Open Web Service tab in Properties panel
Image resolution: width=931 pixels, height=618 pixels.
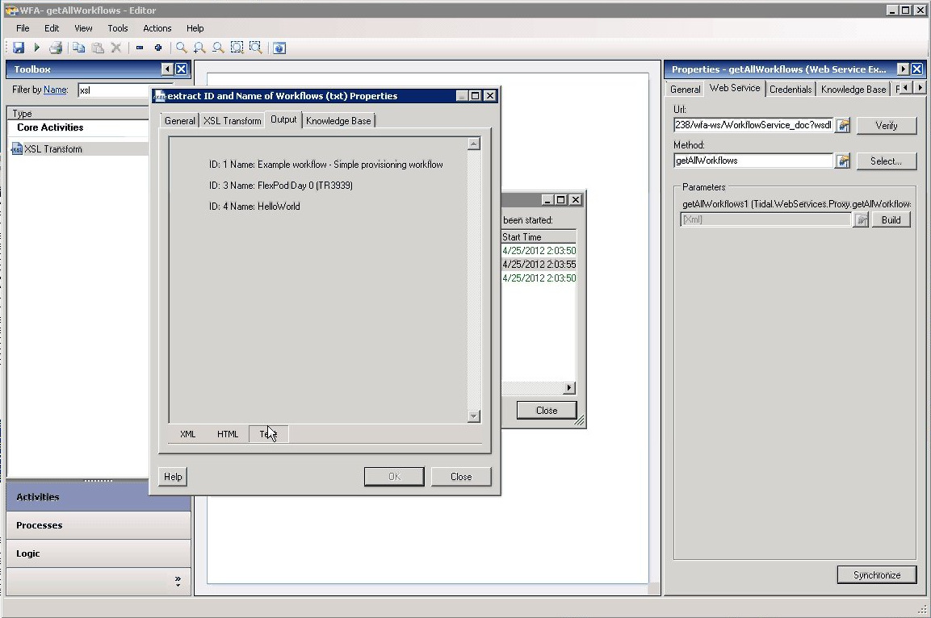(x=735, y=88)
